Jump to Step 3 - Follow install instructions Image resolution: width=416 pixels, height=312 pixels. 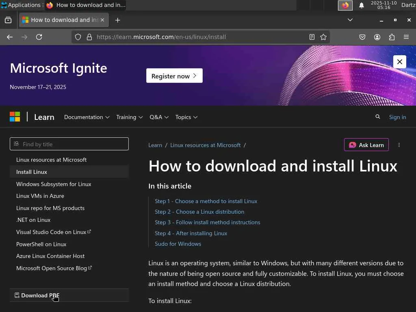pyautogui.click(x=208, y=222)
